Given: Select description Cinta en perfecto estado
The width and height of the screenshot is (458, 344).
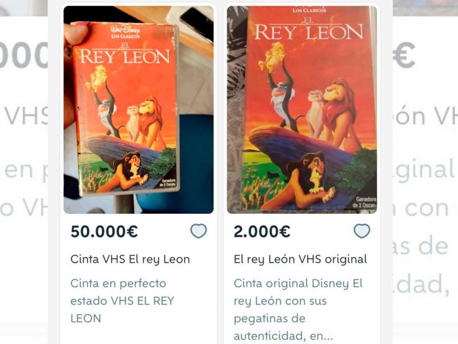Looking at the screenshot, I should point(123,300).
